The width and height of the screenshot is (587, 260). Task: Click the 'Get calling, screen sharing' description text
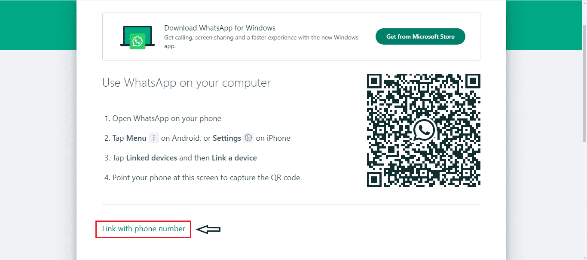pos(261,42)
